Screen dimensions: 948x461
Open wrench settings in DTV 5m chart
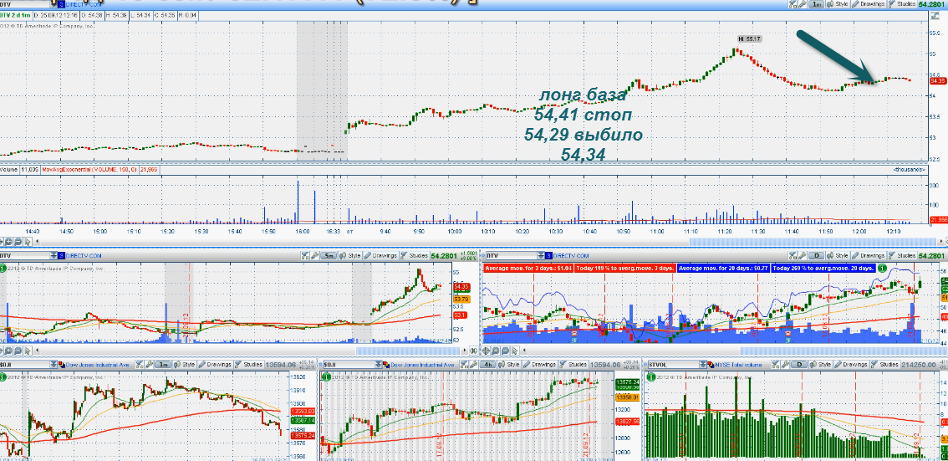click(314, 255)
